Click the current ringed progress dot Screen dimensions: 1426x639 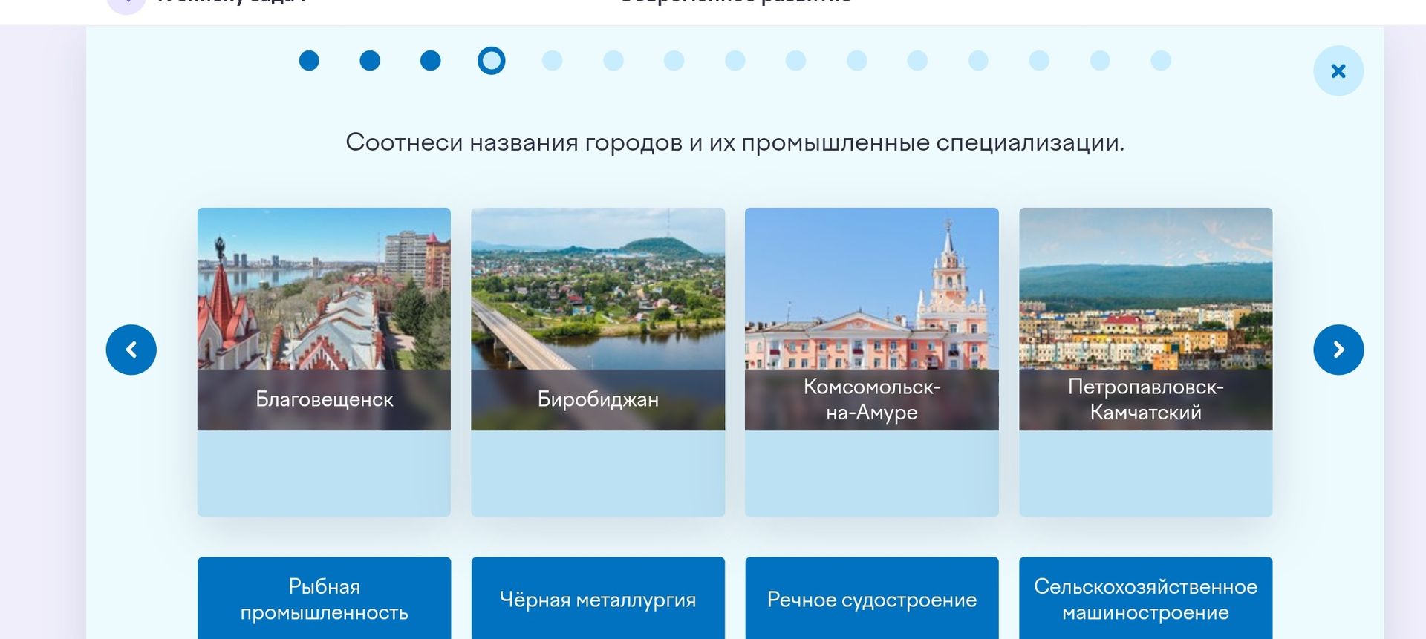tap(492, 61)
